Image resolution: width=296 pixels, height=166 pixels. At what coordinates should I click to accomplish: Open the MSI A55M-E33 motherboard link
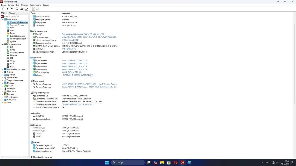click(89, 37)
